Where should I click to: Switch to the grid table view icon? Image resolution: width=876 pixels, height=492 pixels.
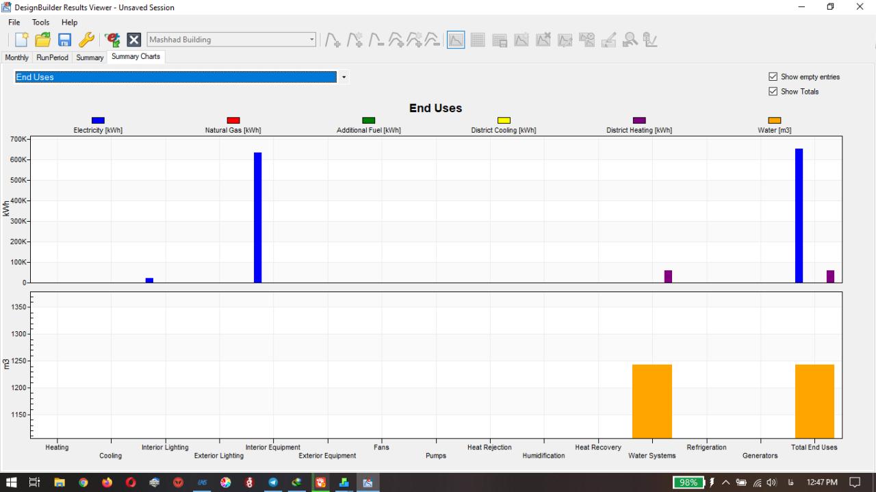click(477, 40)
